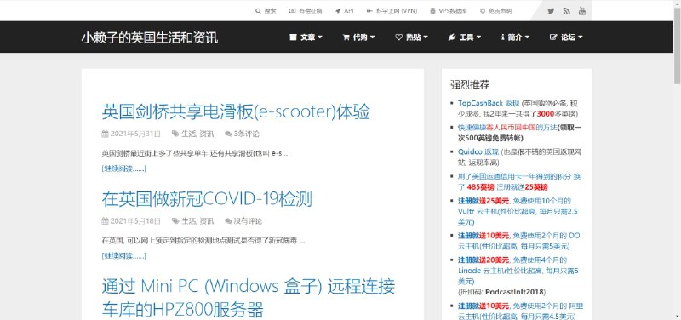681x320 pixels.
Task: Click the 强烈推荐 sidebar heading
Action: 470,84
